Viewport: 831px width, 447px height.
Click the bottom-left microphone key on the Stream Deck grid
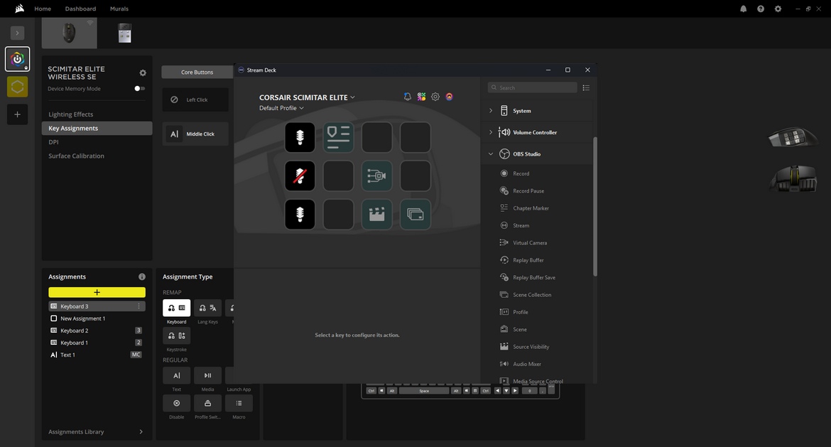pyautogui.click(x=300, y=214)
